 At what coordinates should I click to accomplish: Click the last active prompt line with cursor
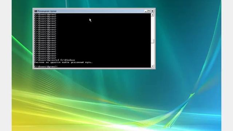click(x=46, y=67)
